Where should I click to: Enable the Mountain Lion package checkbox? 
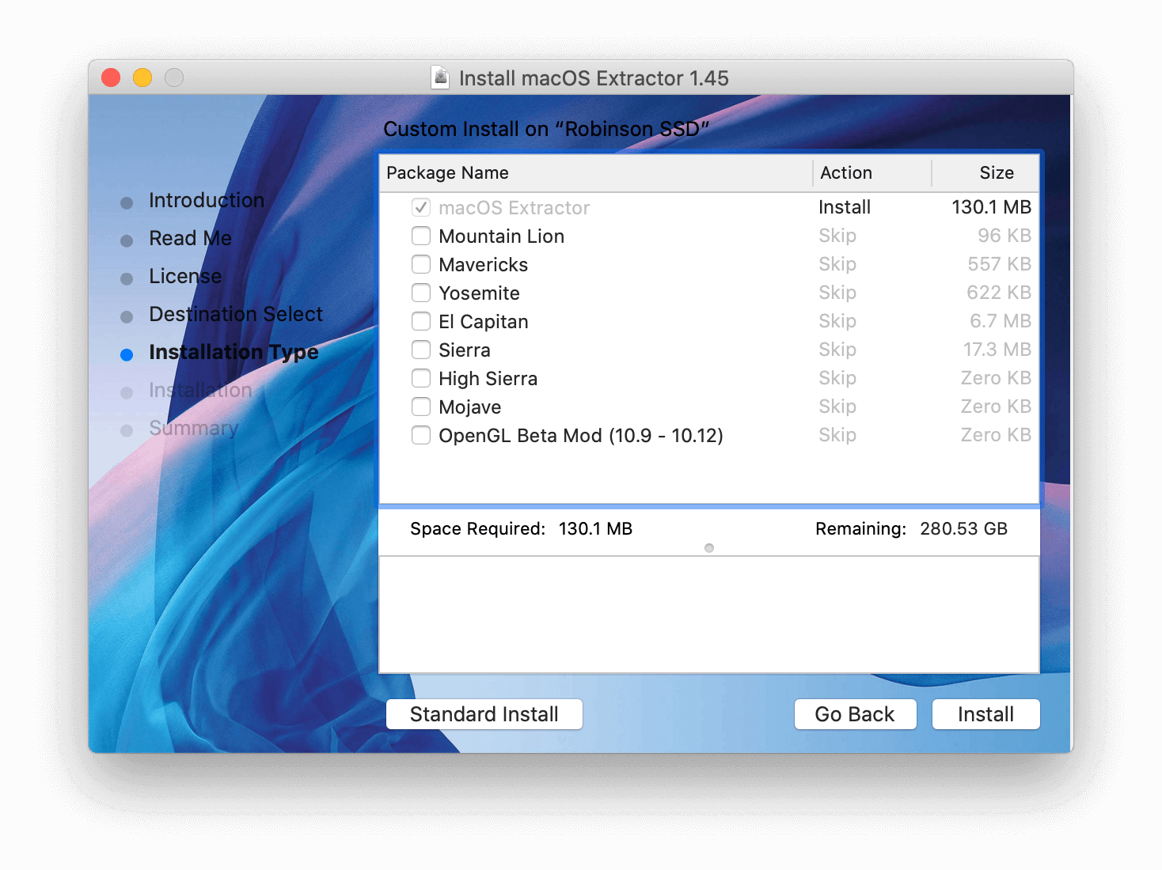[421, 236]
